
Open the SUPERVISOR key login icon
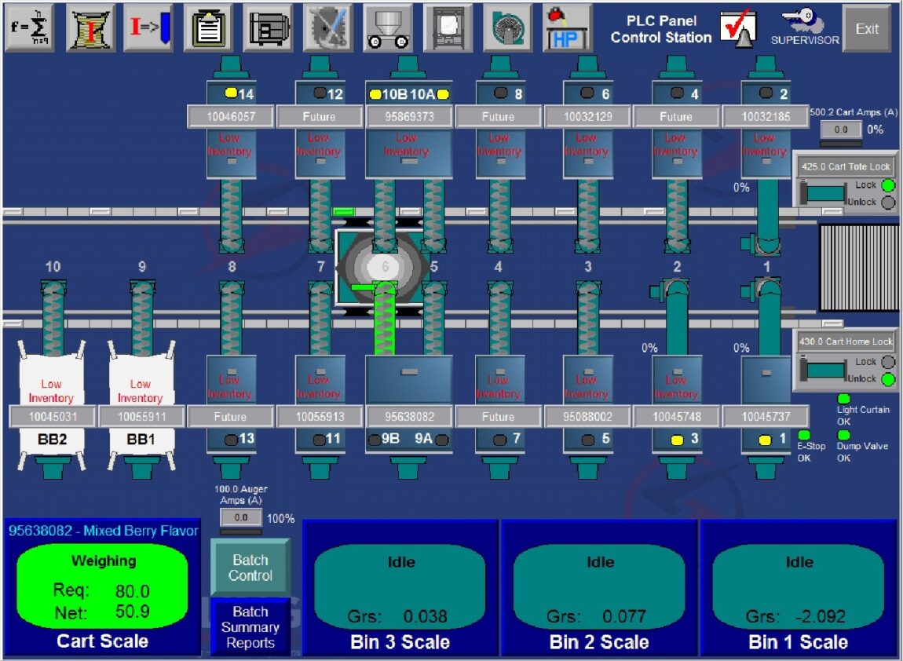pyautogui.click(x=802, y=24)
